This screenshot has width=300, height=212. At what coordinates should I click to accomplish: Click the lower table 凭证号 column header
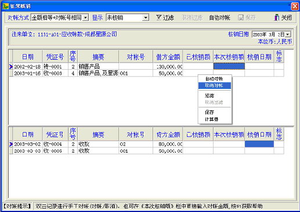55,134
